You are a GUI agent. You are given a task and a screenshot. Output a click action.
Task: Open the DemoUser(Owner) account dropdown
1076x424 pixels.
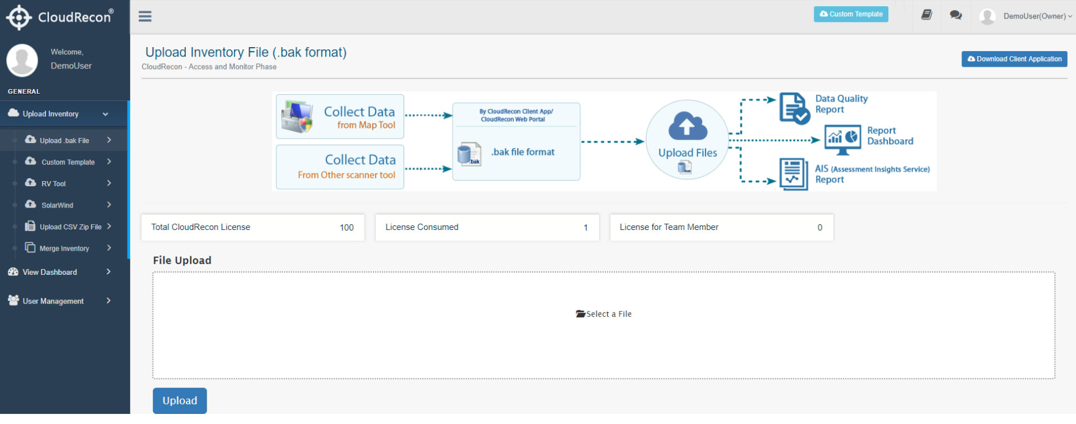1037,16
